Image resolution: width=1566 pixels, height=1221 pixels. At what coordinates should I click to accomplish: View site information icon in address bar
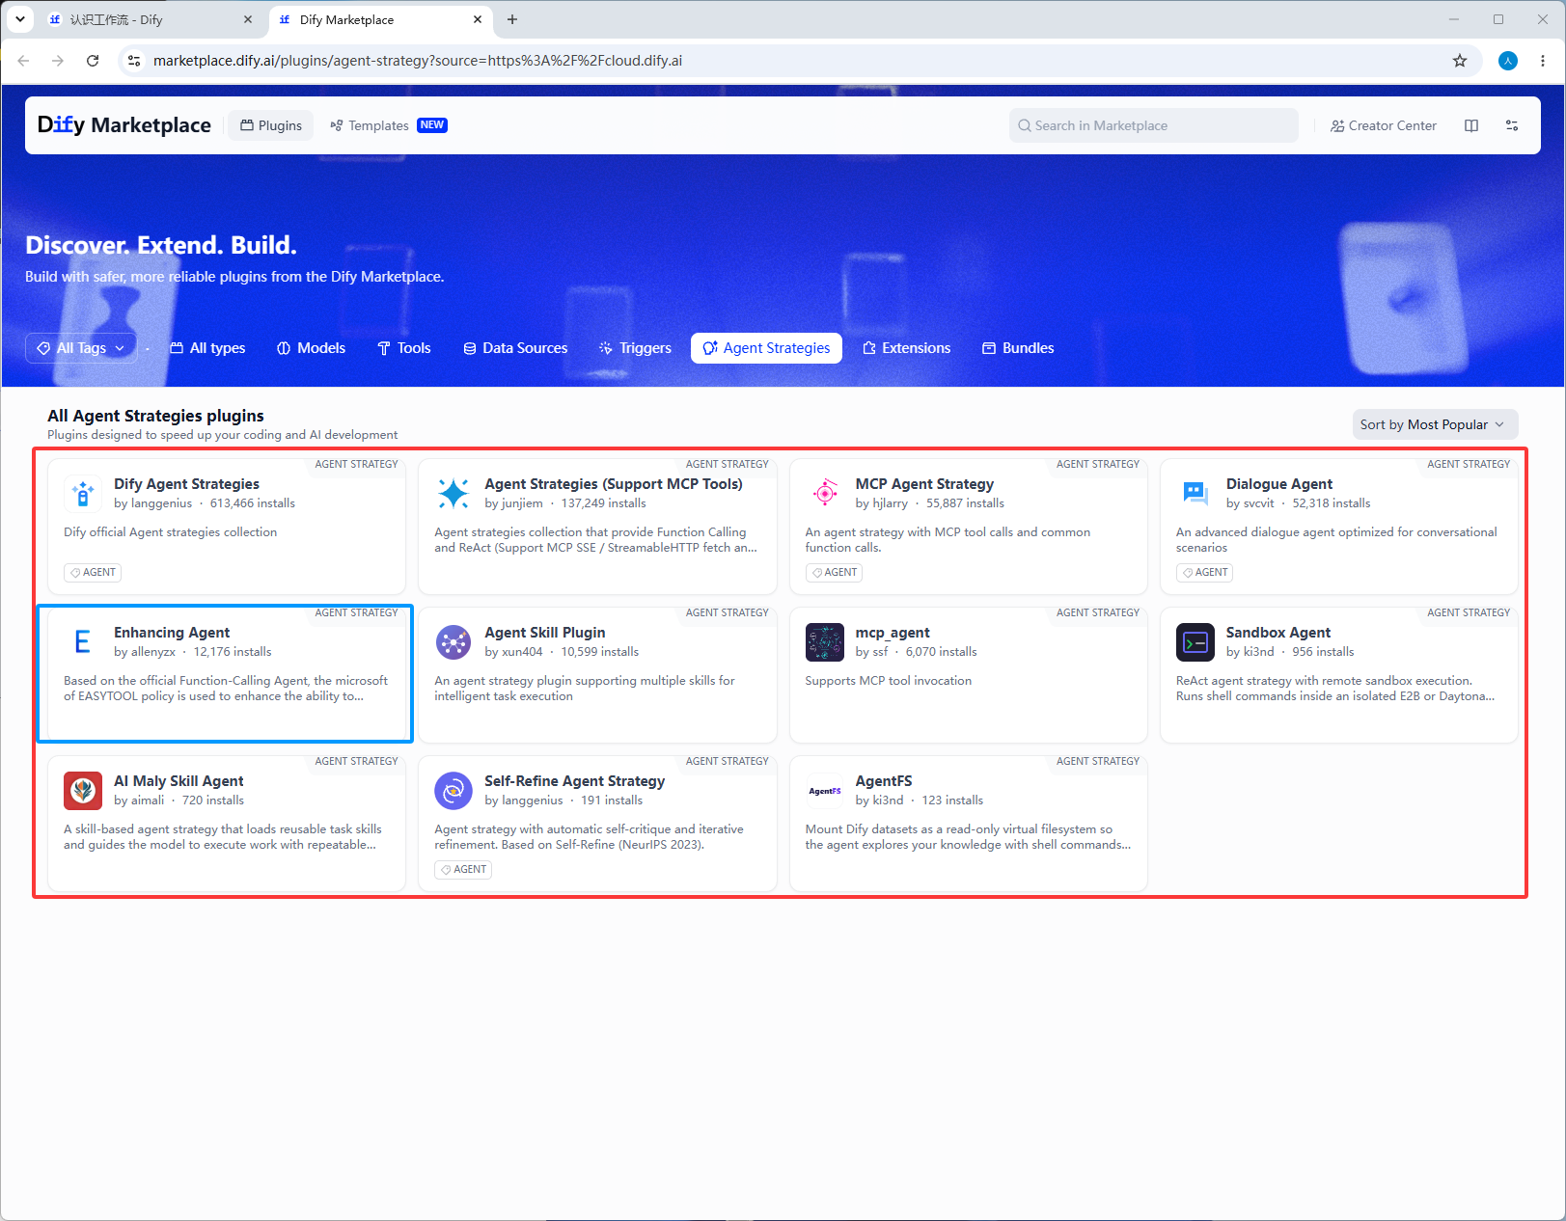coord(135,61)
